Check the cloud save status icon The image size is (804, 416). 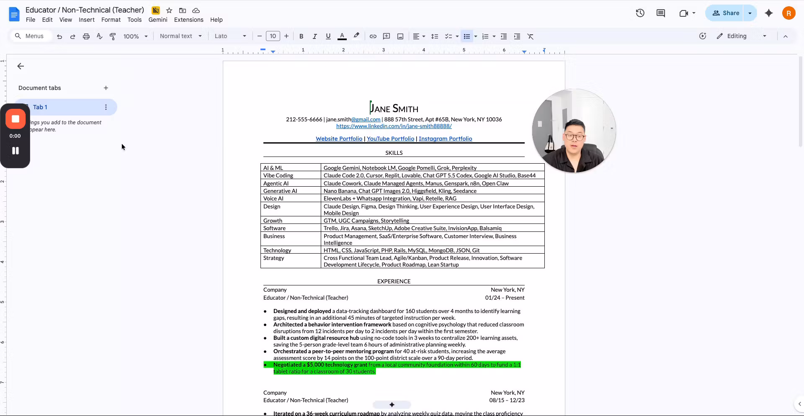[196, 10]
